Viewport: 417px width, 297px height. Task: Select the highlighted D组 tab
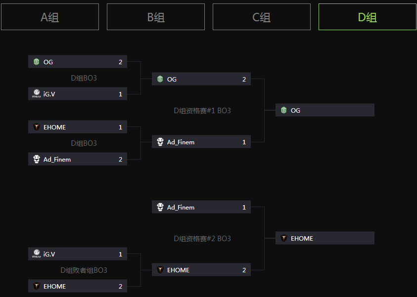coord(368,17)
